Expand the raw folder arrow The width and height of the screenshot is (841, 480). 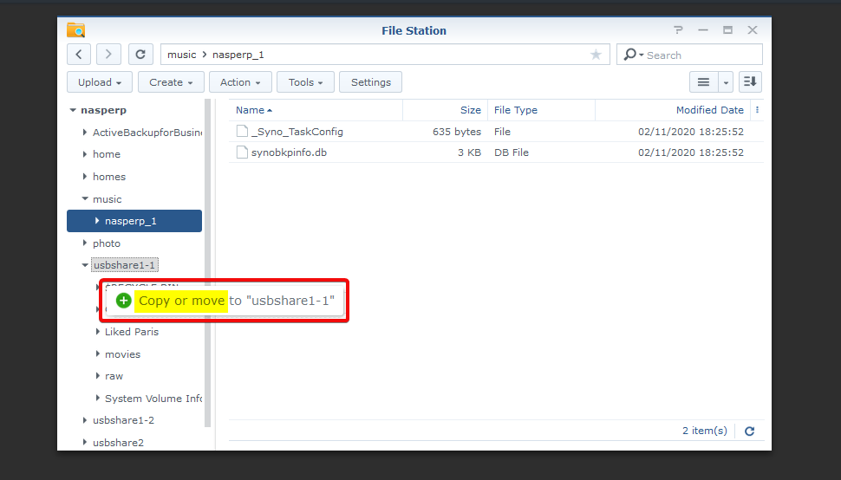(97, 376)
